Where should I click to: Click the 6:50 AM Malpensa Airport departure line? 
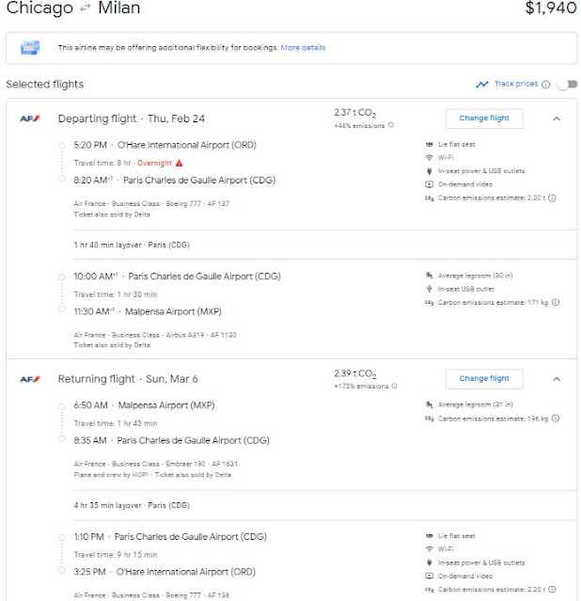[144, 405]
